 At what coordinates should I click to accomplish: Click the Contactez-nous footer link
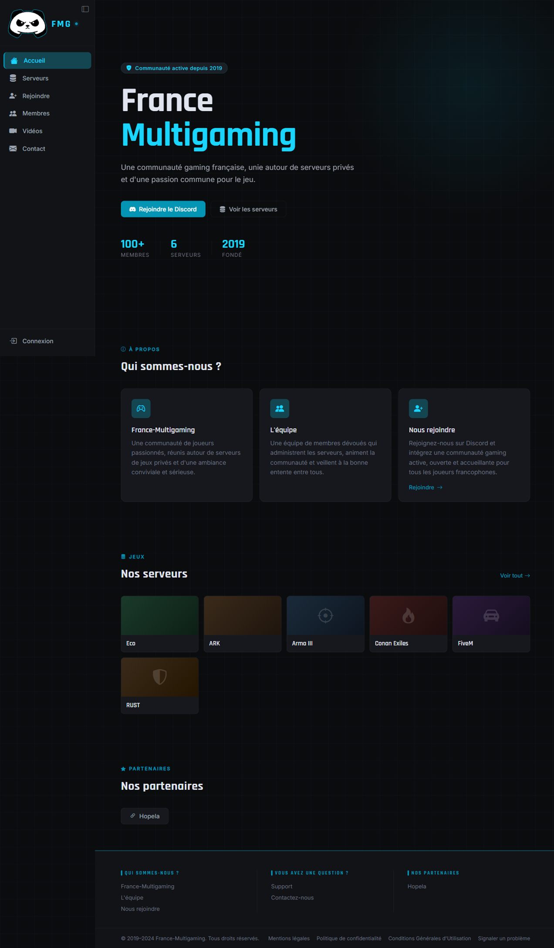[292, 897]
